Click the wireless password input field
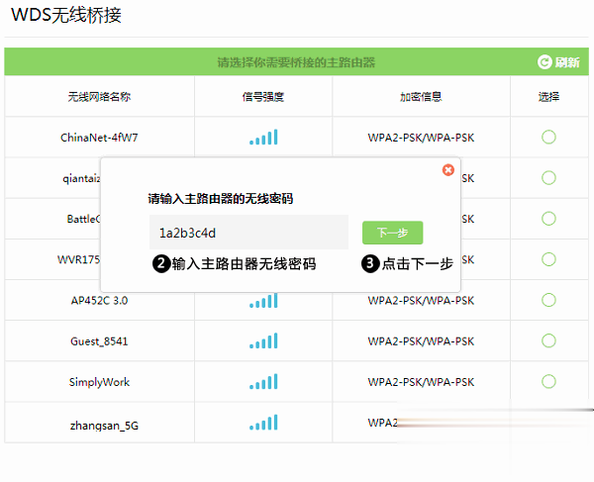 coord(248,233)
